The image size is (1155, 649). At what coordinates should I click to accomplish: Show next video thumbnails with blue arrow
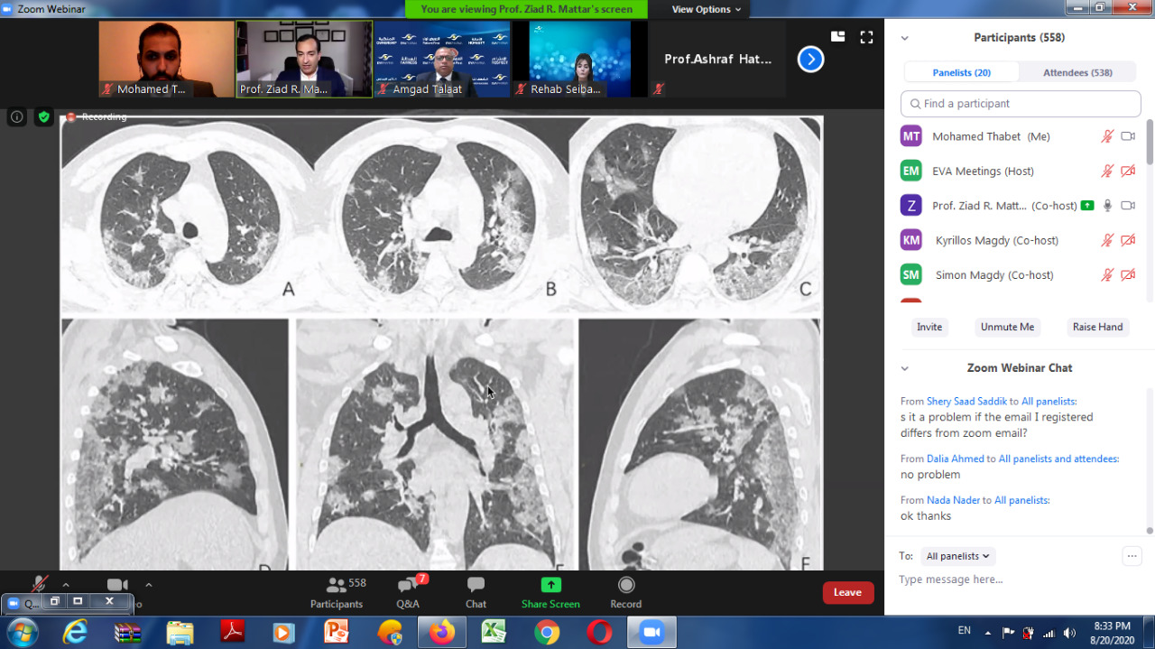pyautogui.click(x=810, y=60)
